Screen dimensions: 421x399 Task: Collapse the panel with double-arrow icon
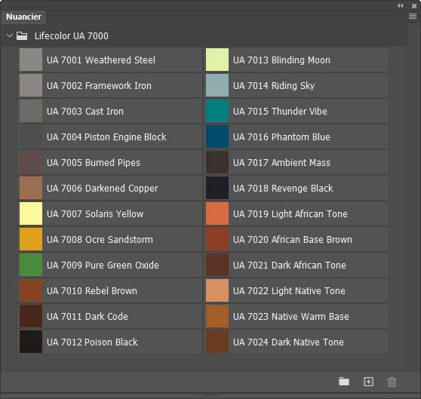click(401, 5)
